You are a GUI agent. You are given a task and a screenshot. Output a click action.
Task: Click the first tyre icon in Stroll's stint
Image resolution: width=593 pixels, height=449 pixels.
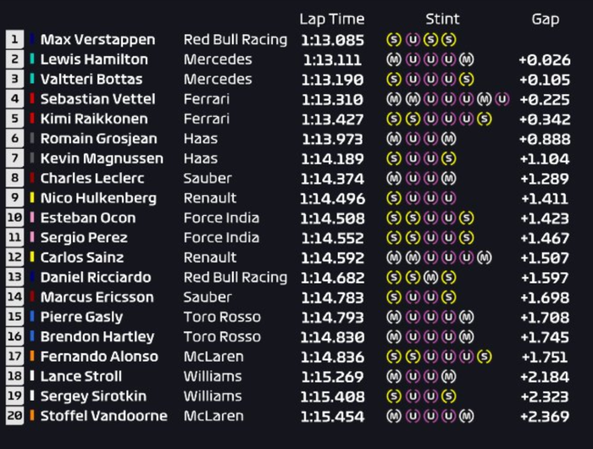392,376
